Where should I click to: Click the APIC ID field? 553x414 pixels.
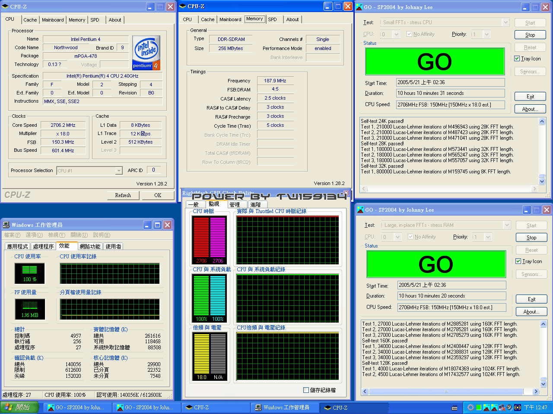(153, 170)
